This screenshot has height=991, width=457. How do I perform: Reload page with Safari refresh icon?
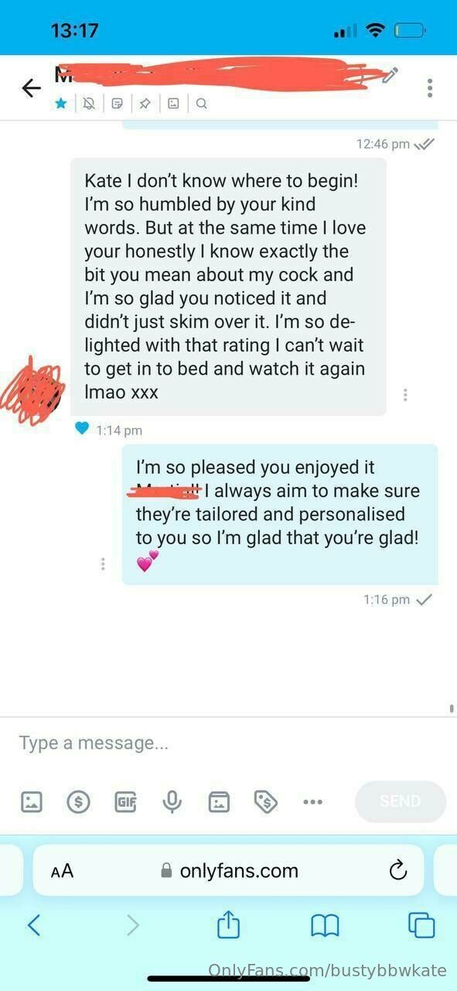(398, 870)
